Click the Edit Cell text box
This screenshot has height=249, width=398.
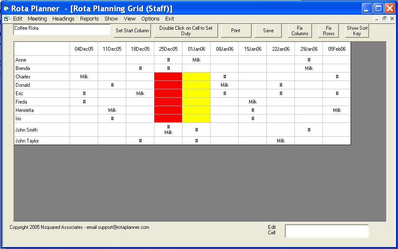pos(327,231)
